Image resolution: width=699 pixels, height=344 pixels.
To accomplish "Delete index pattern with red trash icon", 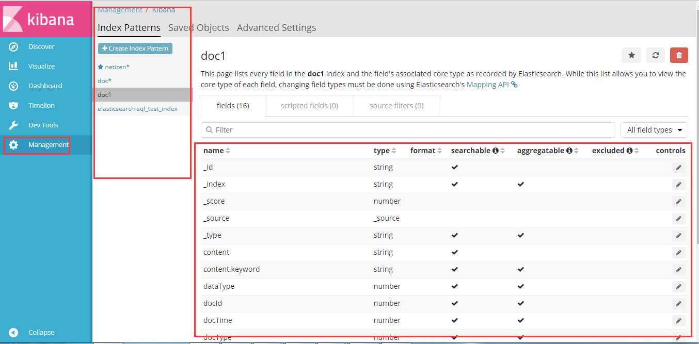I will tap(679, 55).
